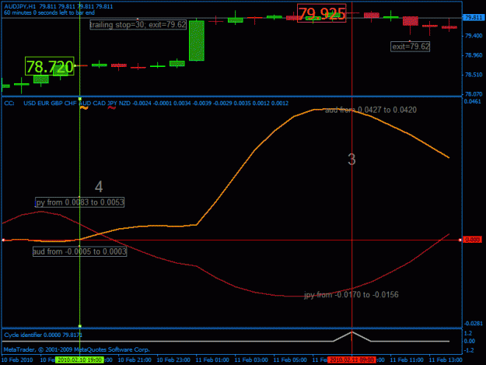Select the "aud from 0.0427 to 0.0420" label
The width and height of the screenshot is (486, 365).
371,110
